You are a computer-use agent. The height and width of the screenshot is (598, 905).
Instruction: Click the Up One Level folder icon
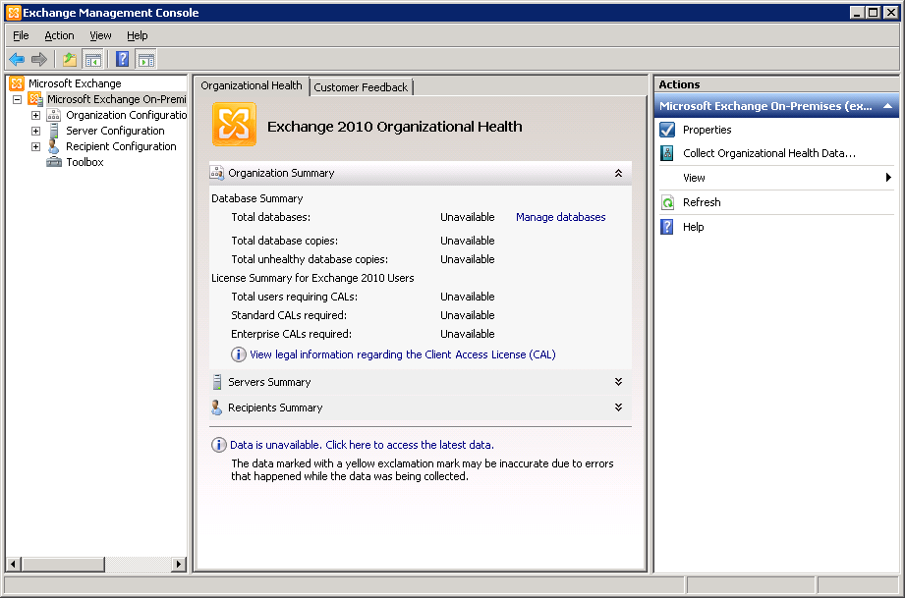(x=70, y=59)
